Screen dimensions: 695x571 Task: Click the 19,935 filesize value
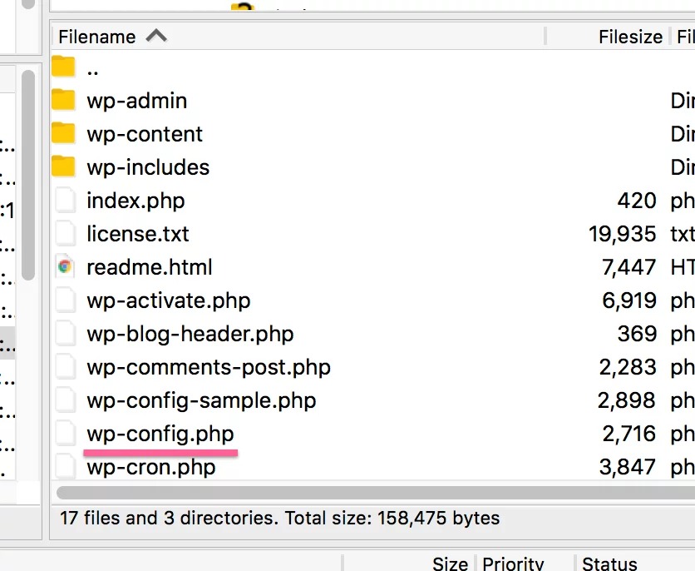point(623,234)
